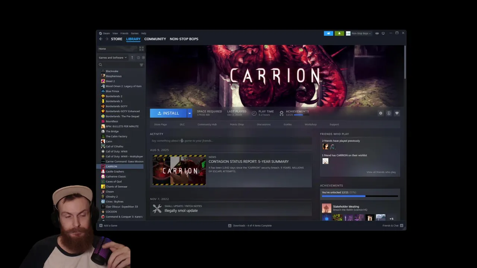Click the achievements ribbon icon
The height and width of the screenshot is (268, 477).
pyautogui.click(x=281, y=113)
